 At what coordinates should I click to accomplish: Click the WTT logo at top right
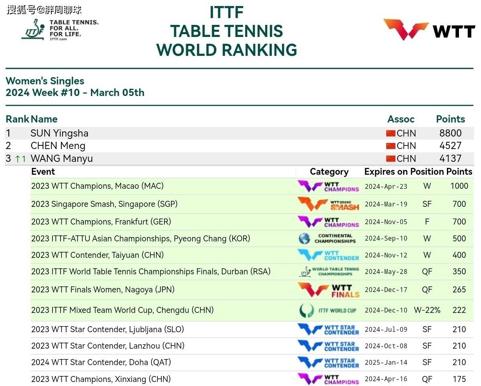pos(429,29)
